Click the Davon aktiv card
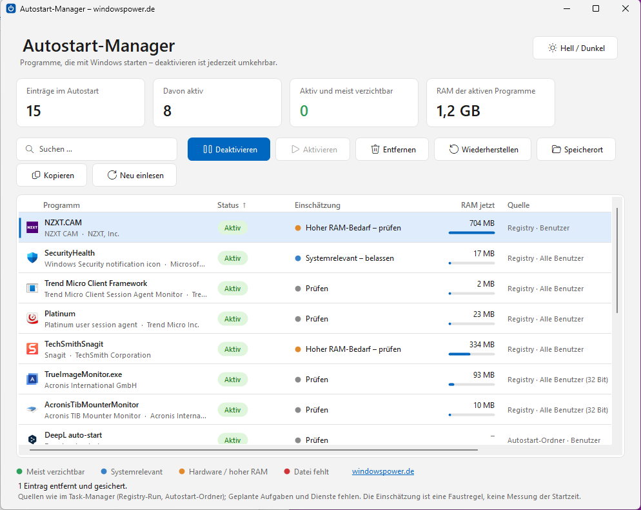 [x=217, y=103]
